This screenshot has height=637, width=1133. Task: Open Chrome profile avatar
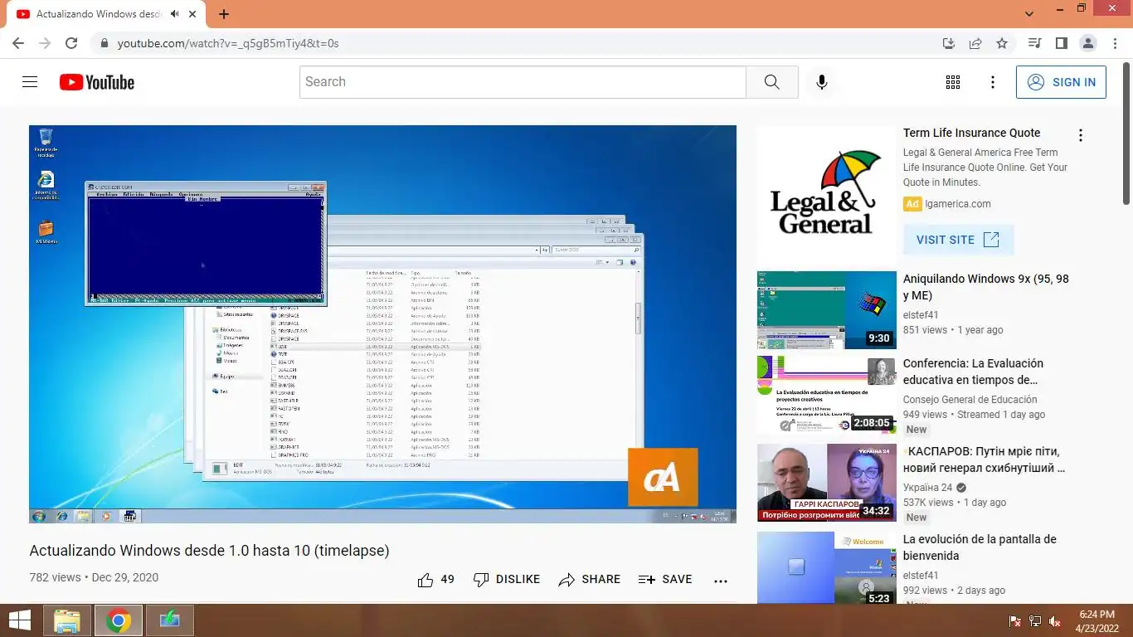(1087, 43)
